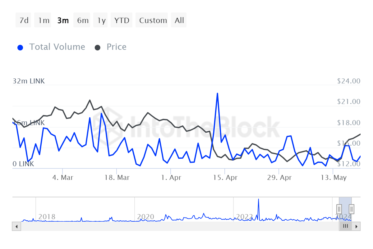Click the dark Price legend dot

98,48
